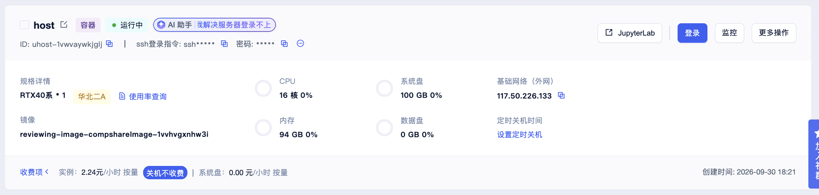Click the blue 登录 login button

692,33
